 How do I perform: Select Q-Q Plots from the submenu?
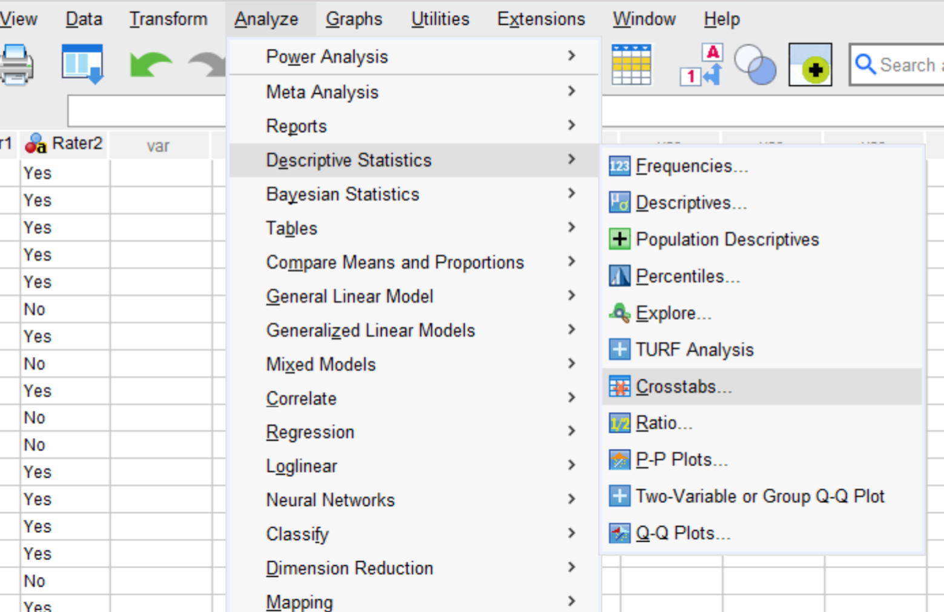coord(682,533)
